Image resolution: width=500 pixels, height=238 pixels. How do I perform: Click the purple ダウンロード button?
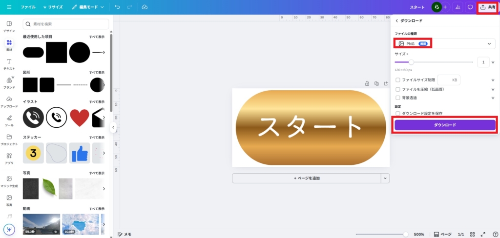point(445,125)
